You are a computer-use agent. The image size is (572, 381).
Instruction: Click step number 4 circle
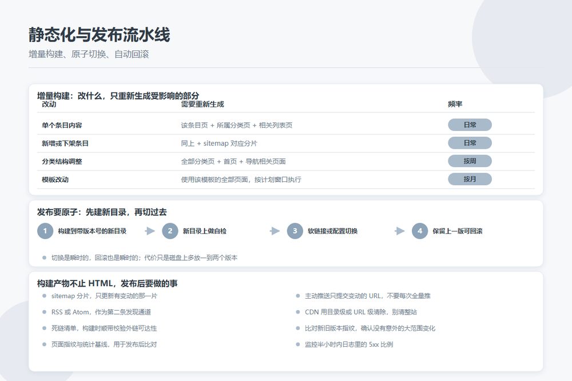coord(420,231)
